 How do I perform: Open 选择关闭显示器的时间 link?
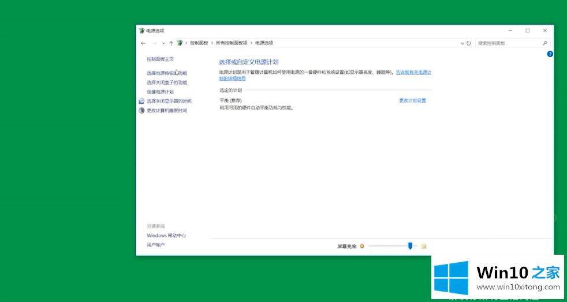pos(169,101)
